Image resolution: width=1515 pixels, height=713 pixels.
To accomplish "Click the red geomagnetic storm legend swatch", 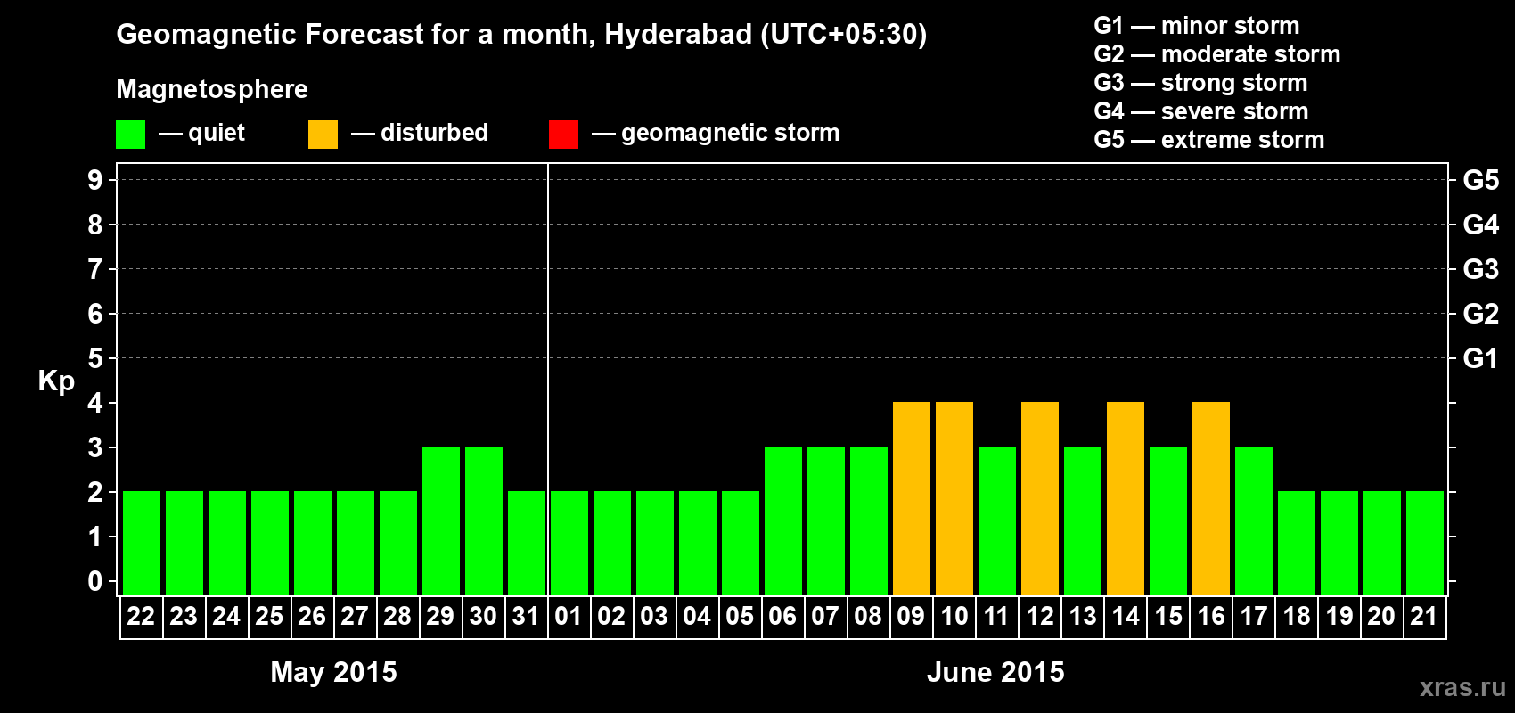I will click(x=563, y=135).
